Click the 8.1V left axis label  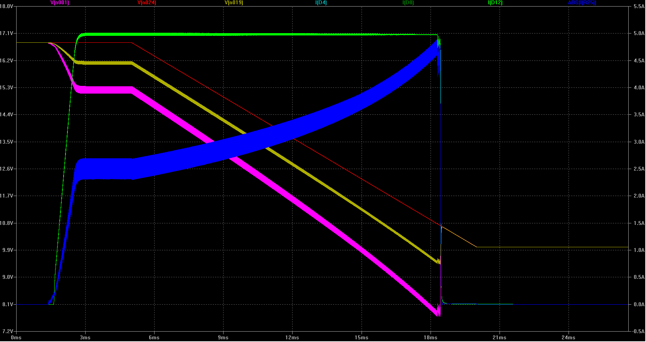(8, 304)
